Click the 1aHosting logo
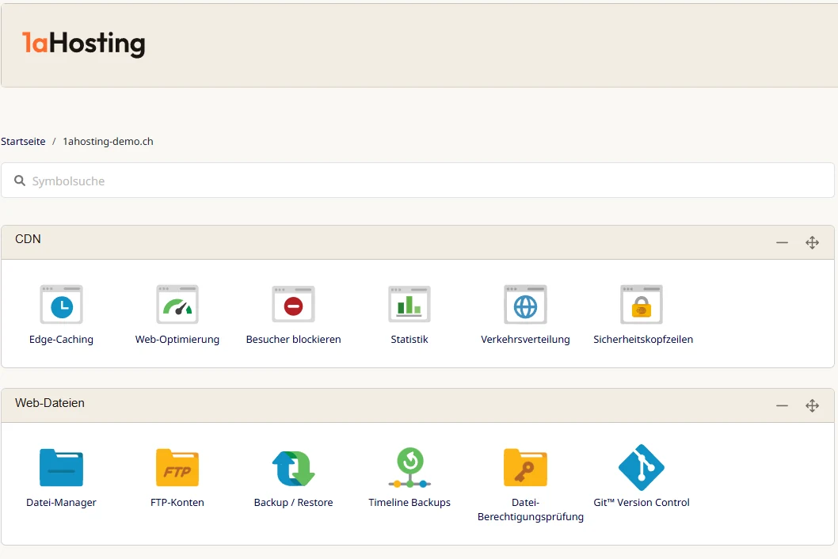The width and height of the screenshot is (838, 559). 83,44
